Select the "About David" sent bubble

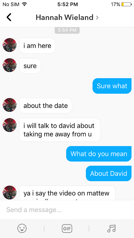[109, 173]
